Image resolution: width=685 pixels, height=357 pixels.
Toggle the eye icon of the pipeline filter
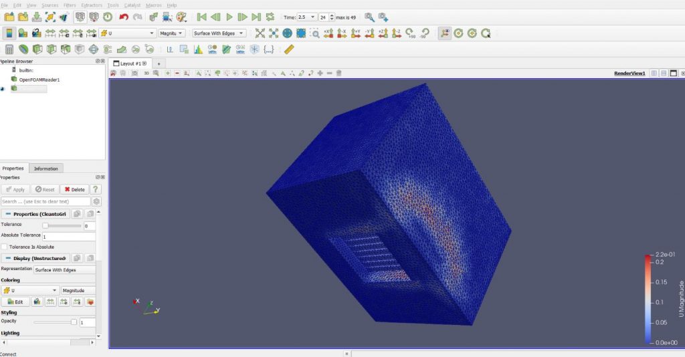[x=3, y=88]
